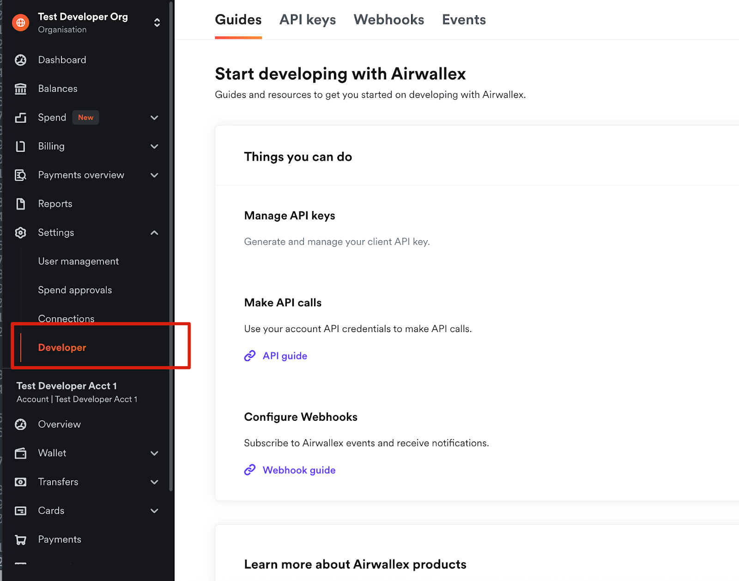739x581 pixels.
Task: Click the Payments shopping cart icon
Action: pos(20,539)
